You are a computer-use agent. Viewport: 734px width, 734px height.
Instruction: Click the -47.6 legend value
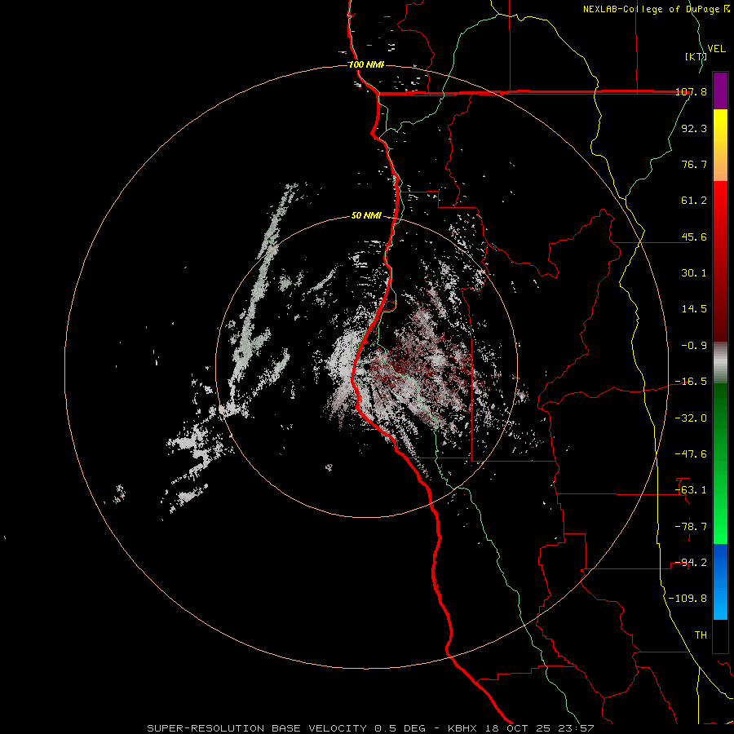[691, 454]
